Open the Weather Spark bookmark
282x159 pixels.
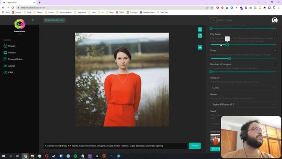147,12
